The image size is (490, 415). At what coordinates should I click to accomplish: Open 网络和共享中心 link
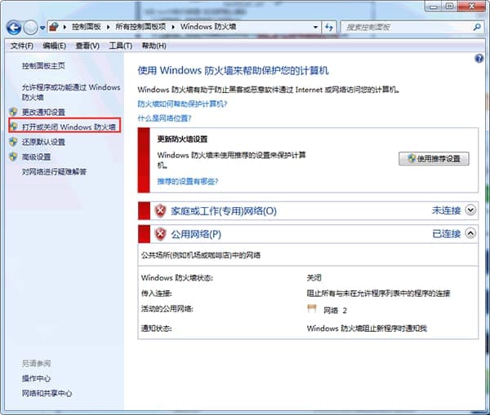[47, 394]
